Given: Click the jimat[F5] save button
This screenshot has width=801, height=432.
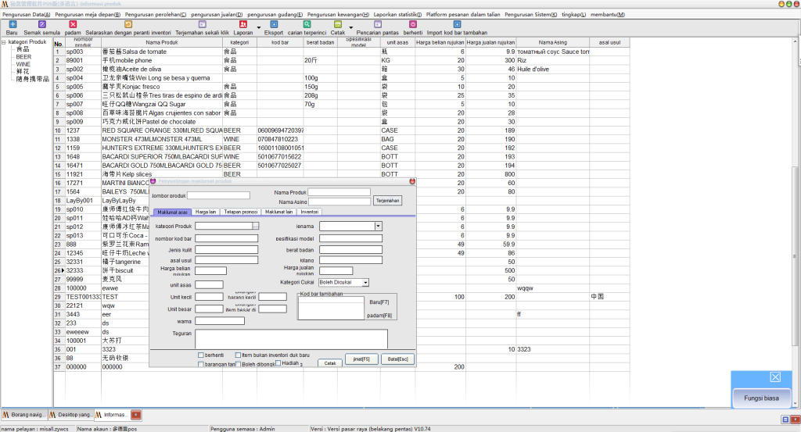Looking at the screenshot, I should pyautogui.click(x=361, y=359).
